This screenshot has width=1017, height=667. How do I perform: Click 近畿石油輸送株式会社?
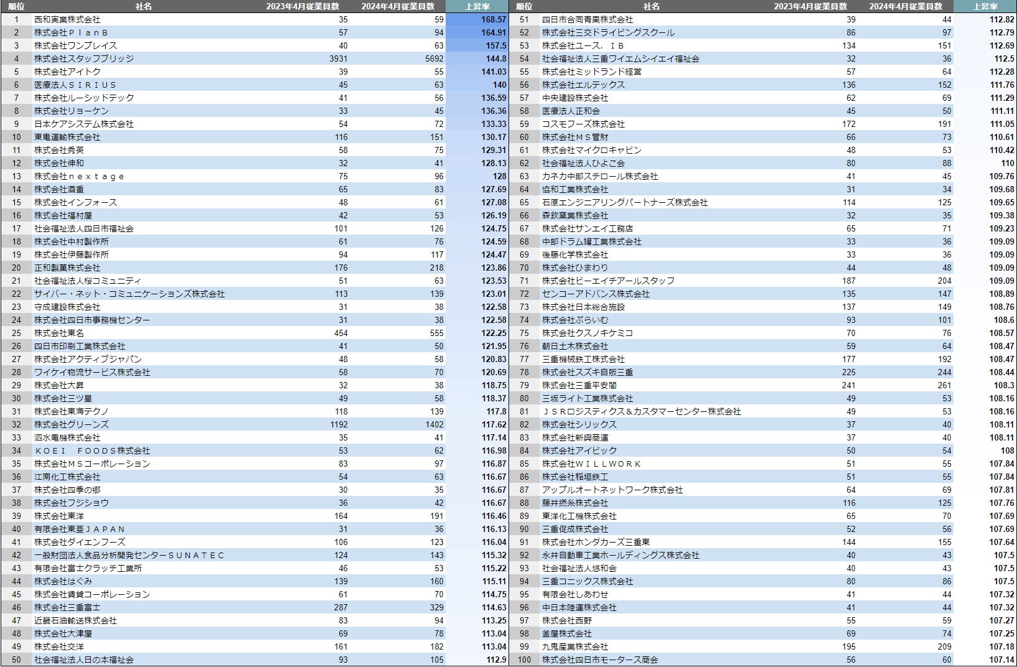click(x=75, y=620)
